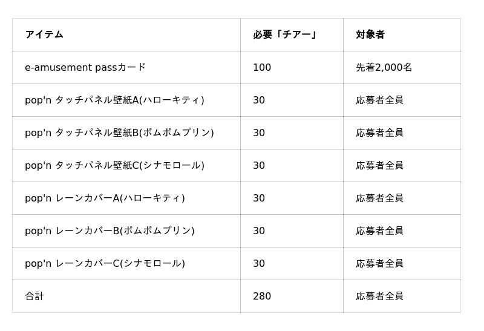Click the 合計 total label cell
This screenshot has height=331, width=484.
pyautogui.click(x=126, y=297)
